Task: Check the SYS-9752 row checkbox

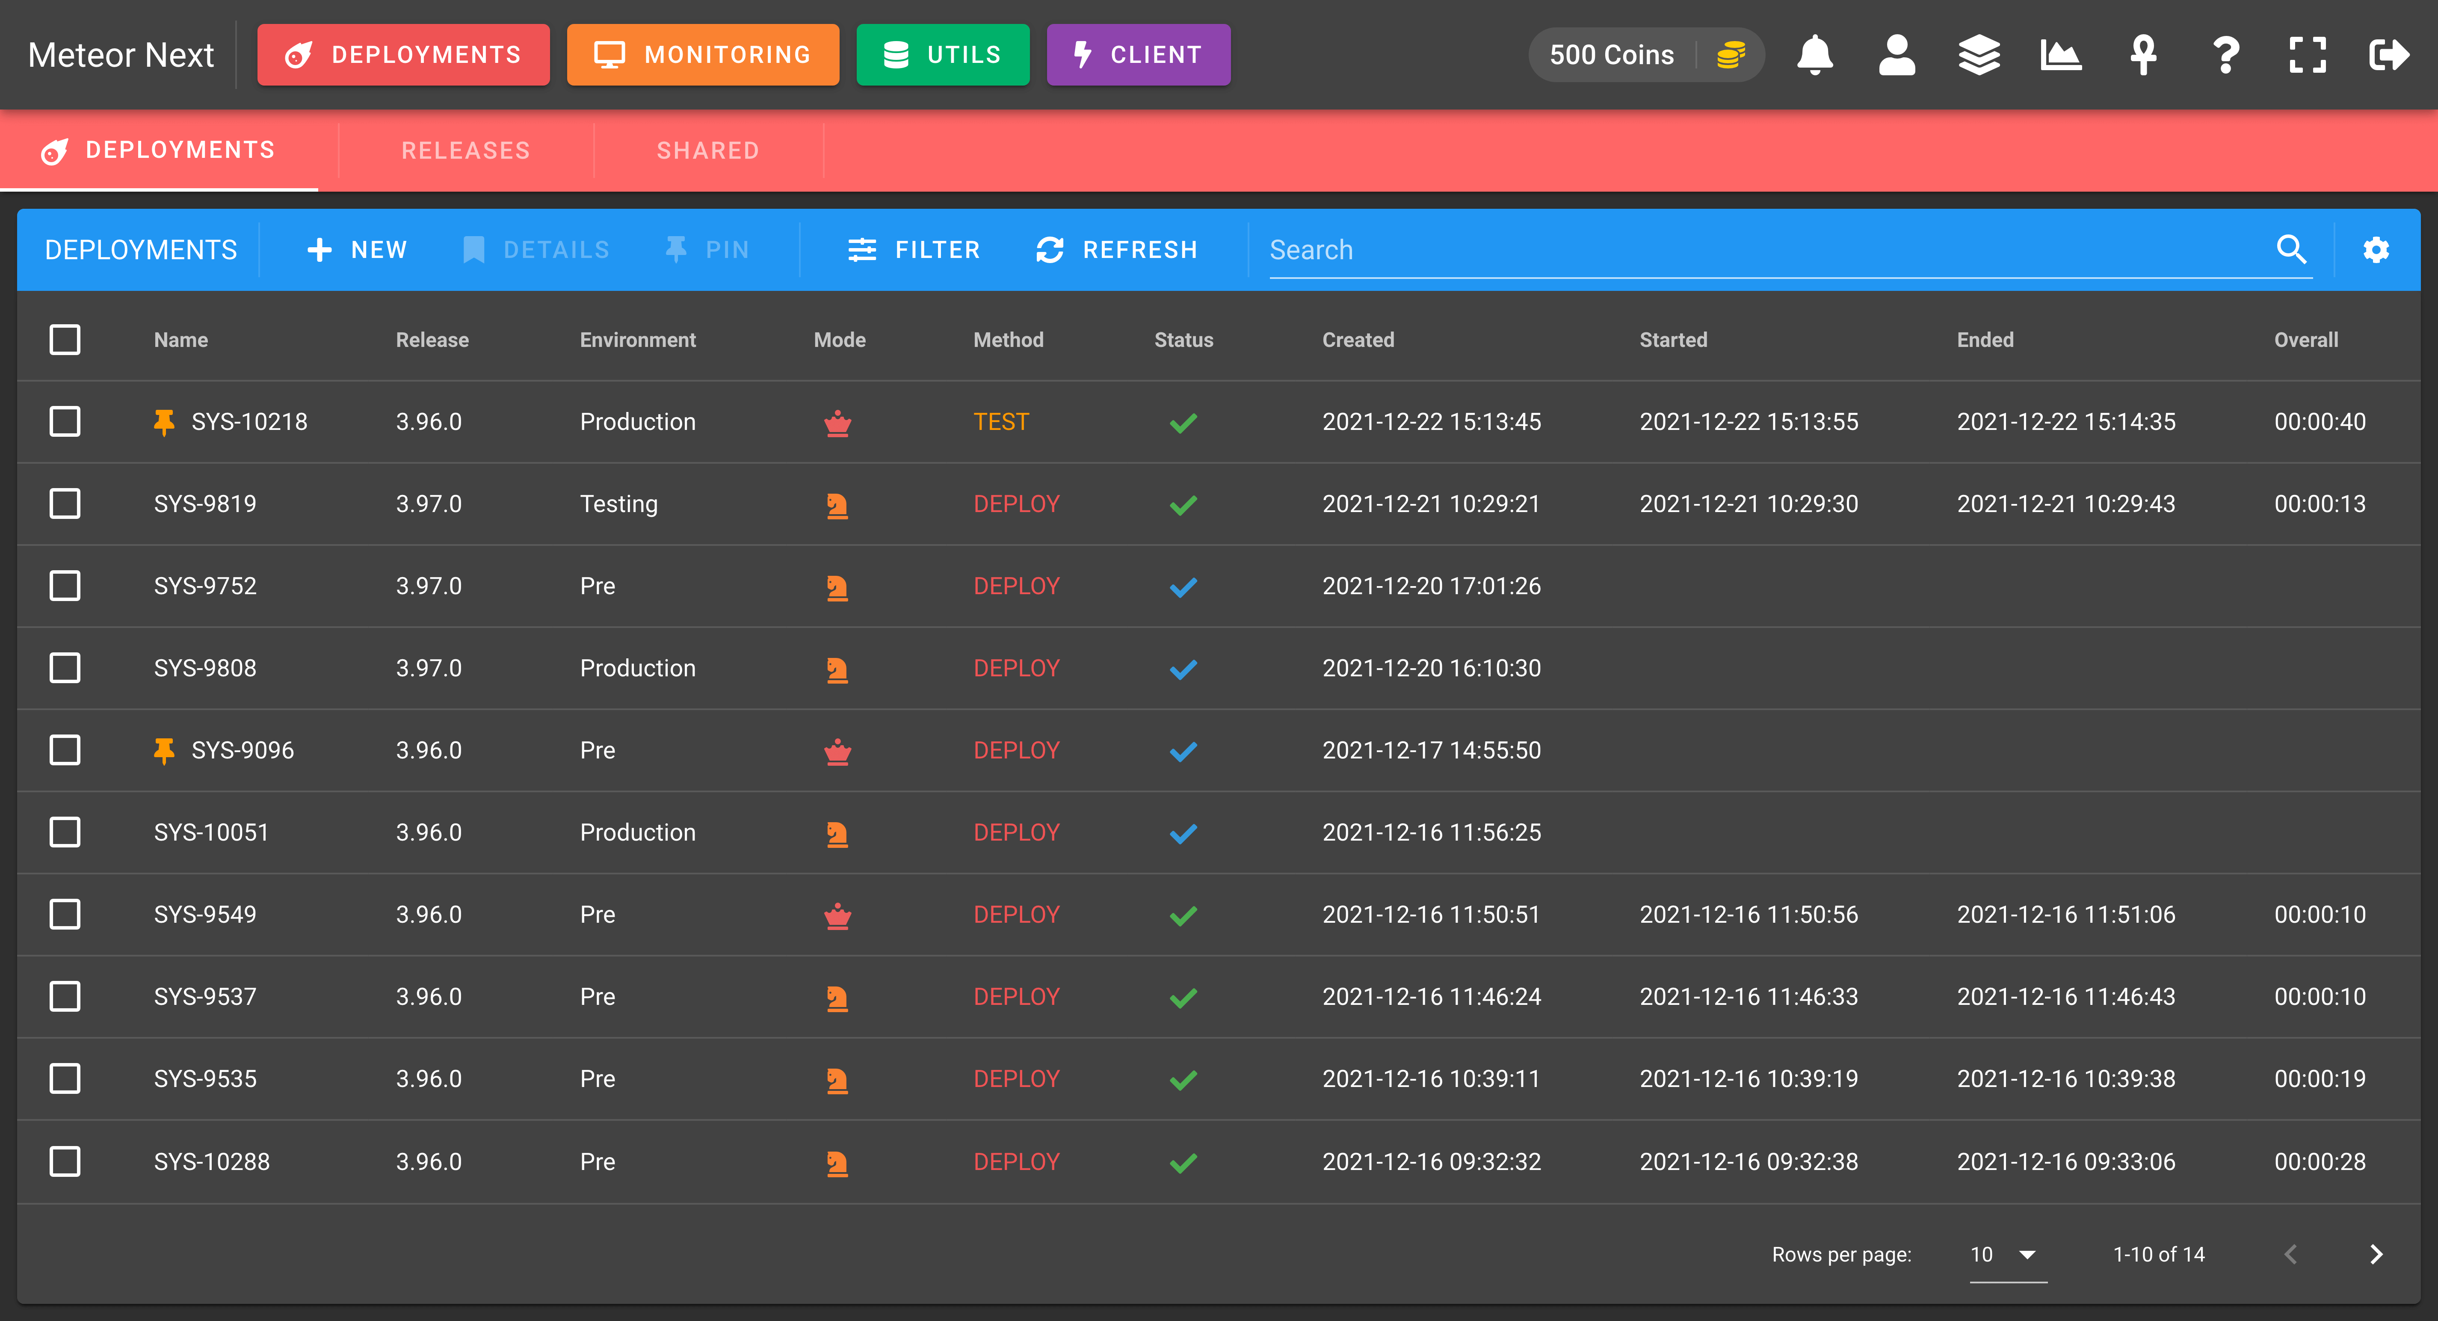Action: click(64, 586)
